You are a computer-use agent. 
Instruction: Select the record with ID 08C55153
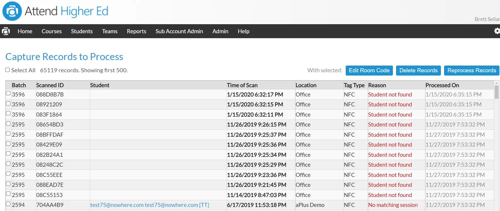coord(8,194)
